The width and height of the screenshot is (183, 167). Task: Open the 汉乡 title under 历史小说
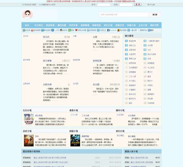pos(37,136)
